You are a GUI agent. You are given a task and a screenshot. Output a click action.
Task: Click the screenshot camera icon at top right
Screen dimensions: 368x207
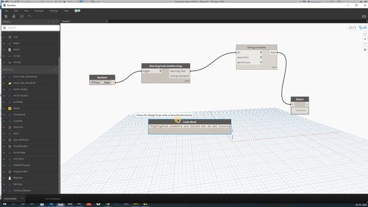[x=364, y=16]
